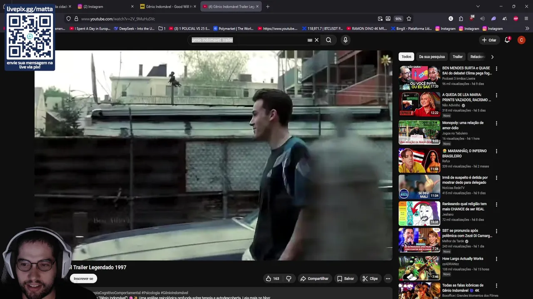The height and width of the screenshot is (299, 533).
Task: Click the YouTube search magnifier icon
Action: coord(329,40)
